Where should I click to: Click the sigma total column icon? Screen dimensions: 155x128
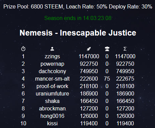pos(125,49)
